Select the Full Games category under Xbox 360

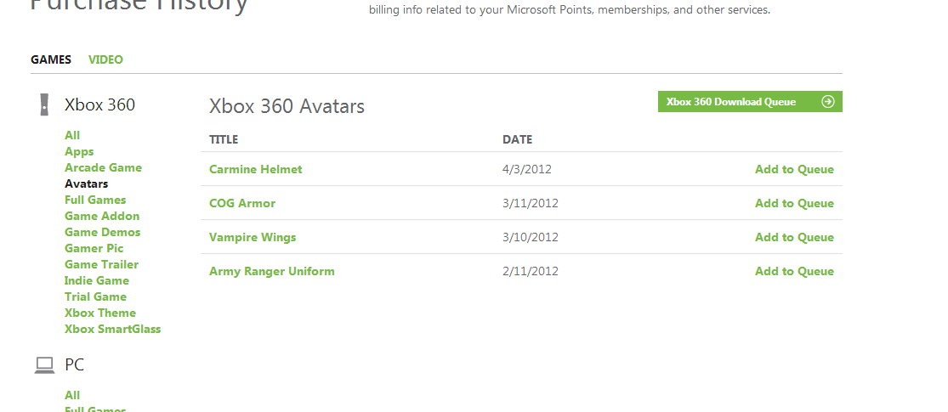pyautogui.click(x=95, y=200)
